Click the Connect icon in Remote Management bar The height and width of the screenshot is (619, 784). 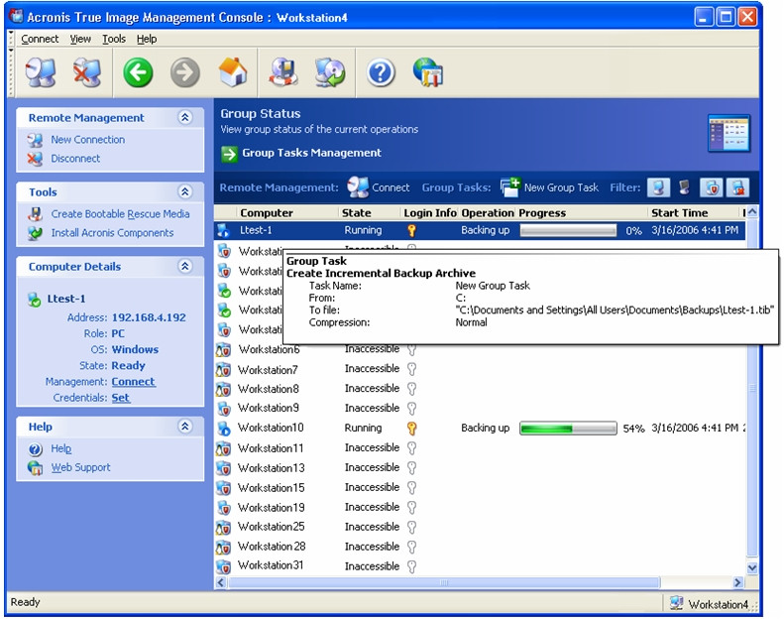point(358,187)
